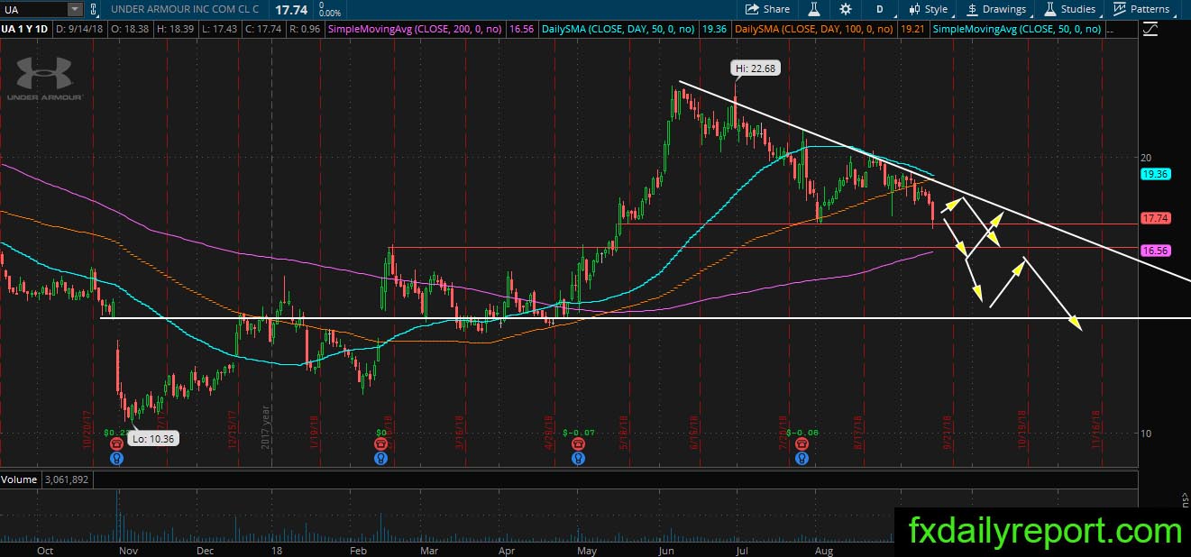Viewport: 1191px width, 557px height.
Task: Open the Style menu
Action: point(928,9)
